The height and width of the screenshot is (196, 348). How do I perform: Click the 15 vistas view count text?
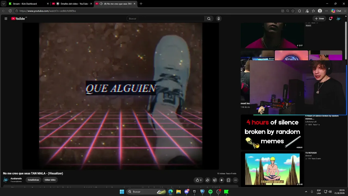point(221,173)
